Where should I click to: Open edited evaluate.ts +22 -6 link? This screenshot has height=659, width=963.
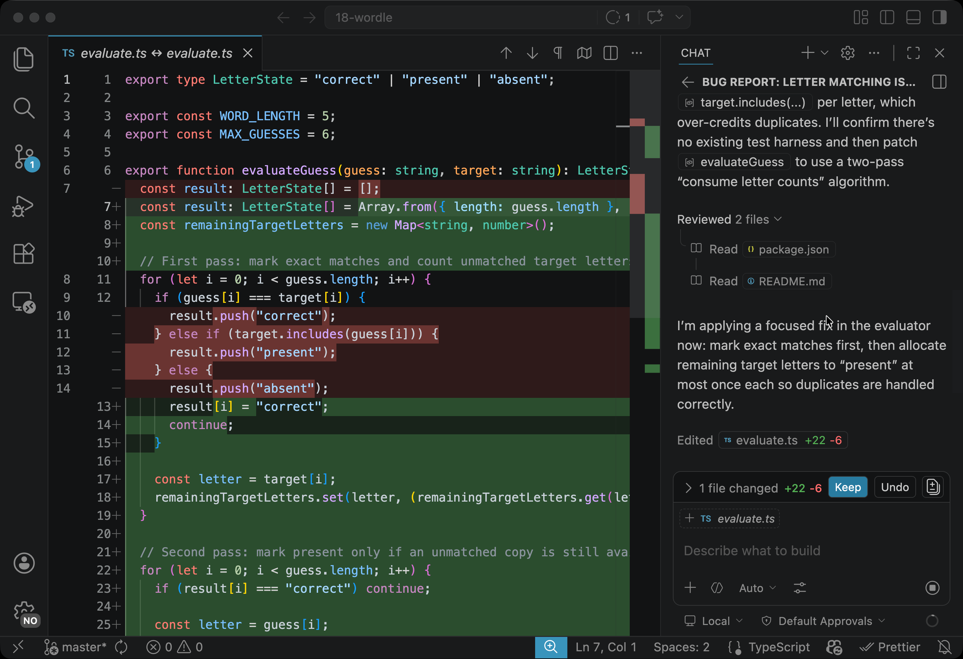[x=783, y=440]
